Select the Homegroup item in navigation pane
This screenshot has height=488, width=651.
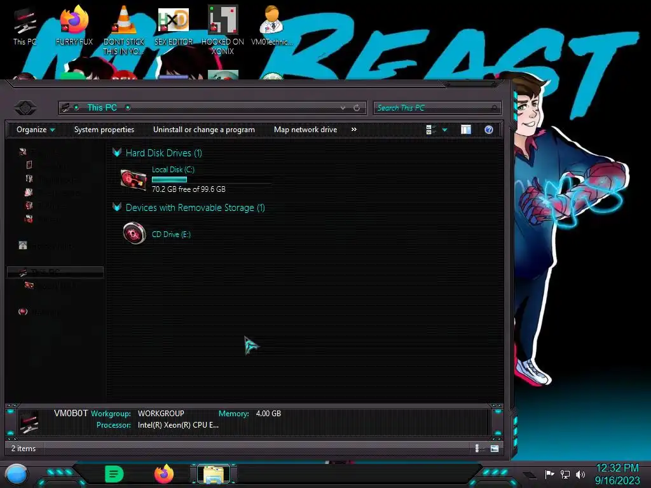pyautogui.click(x=46, y=246)
